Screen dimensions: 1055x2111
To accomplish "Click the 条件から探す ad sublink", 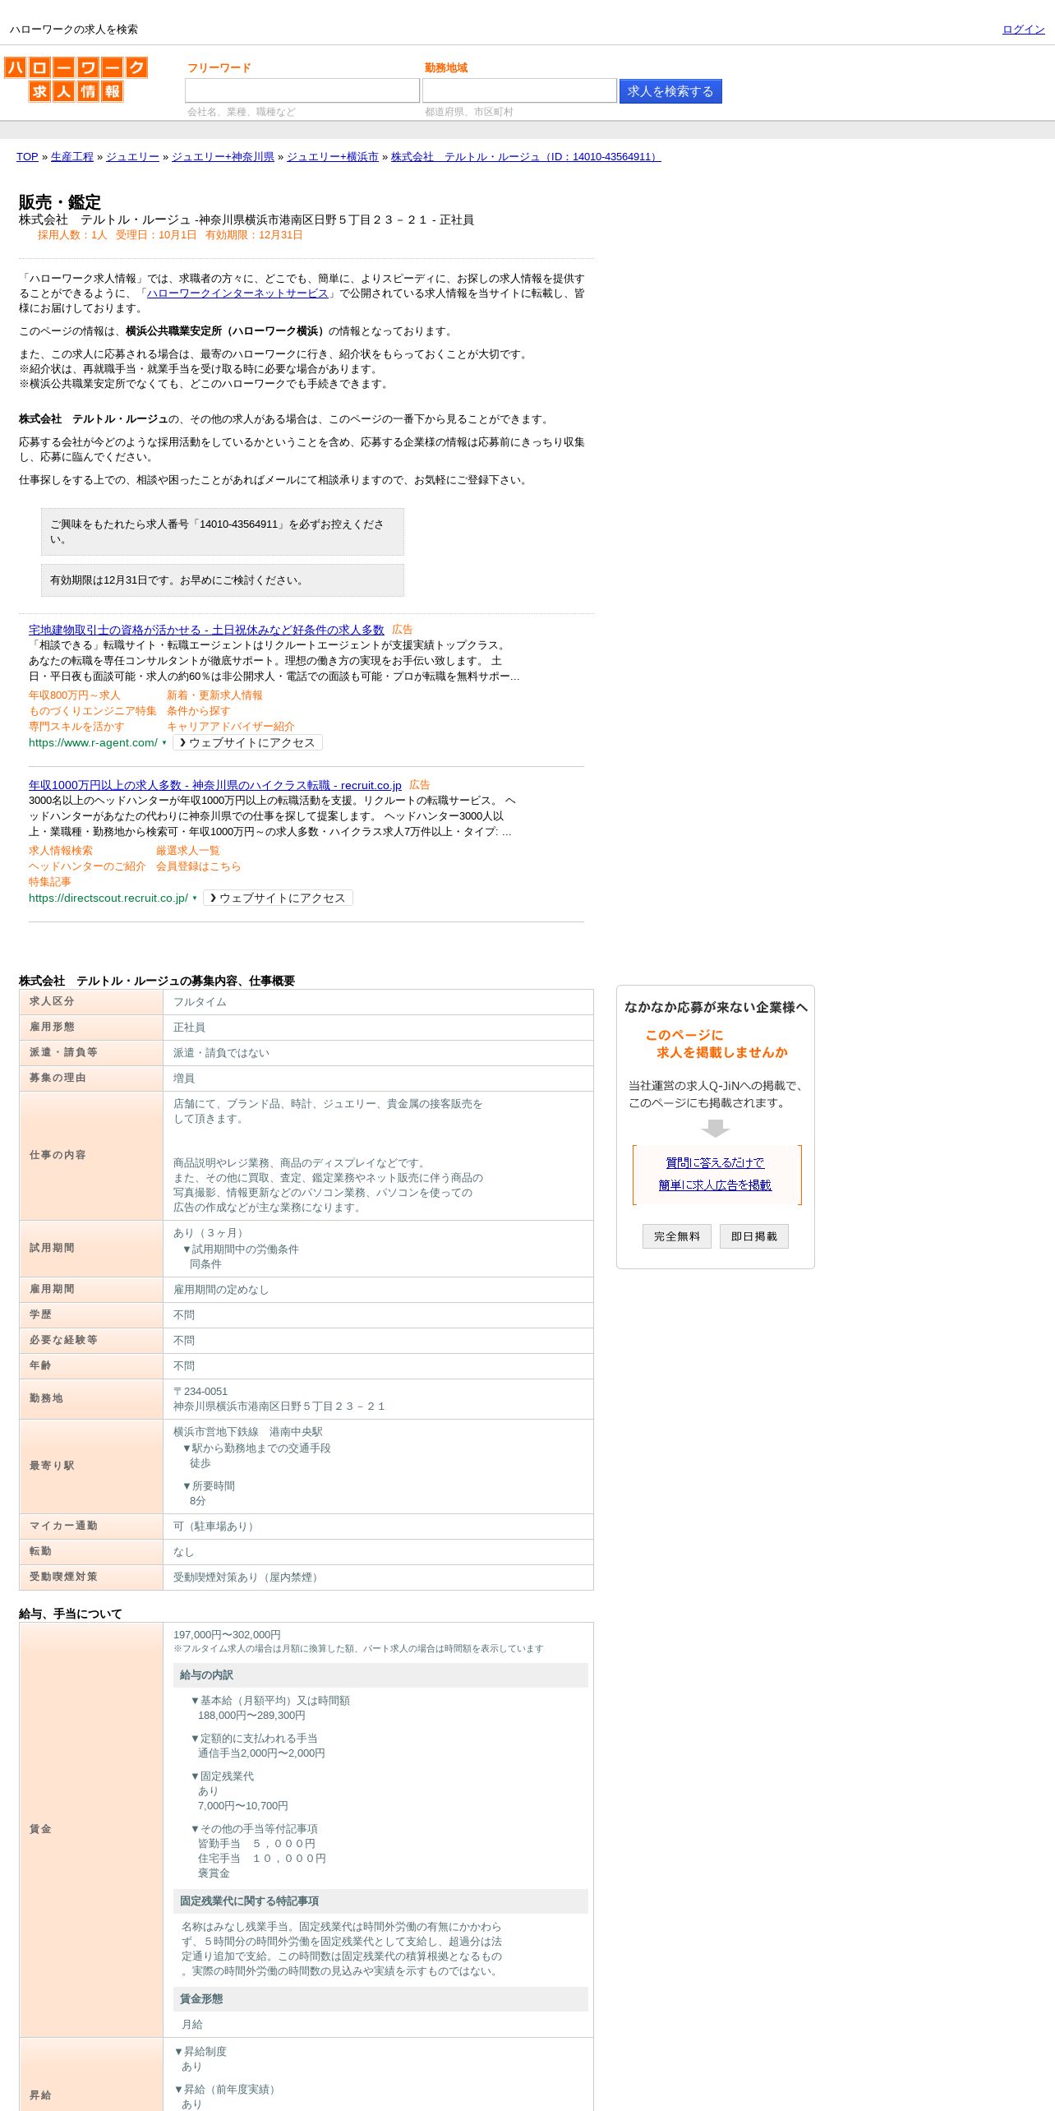I will 199,711.
